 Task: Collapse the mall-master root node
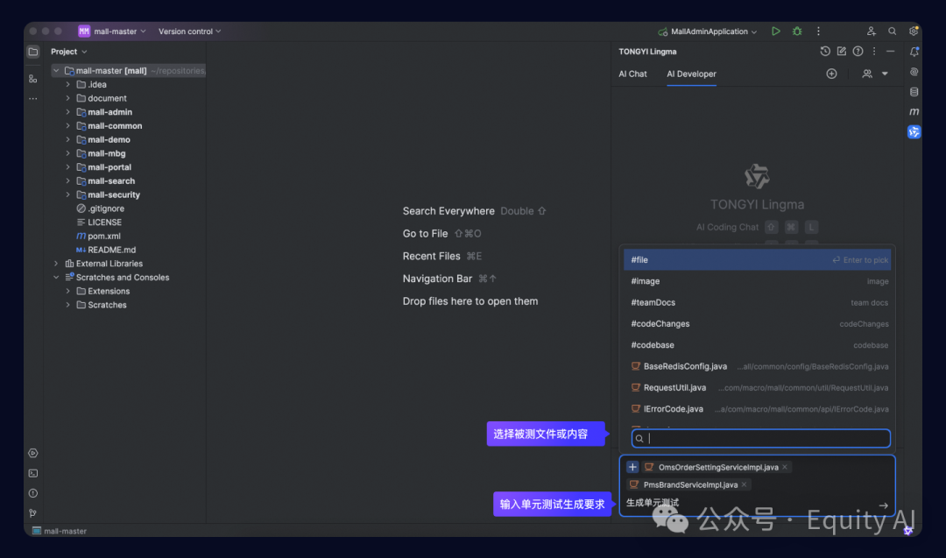point(55,71)
